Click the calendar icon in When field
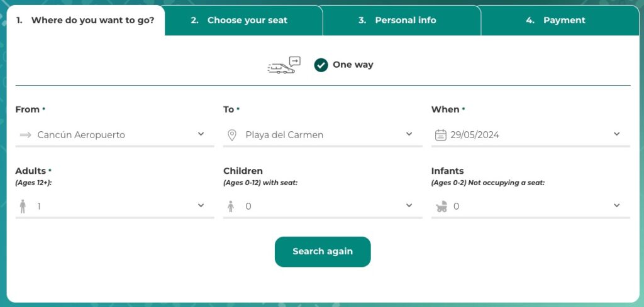This screenshot has width=644, height=307. point(441,135)
